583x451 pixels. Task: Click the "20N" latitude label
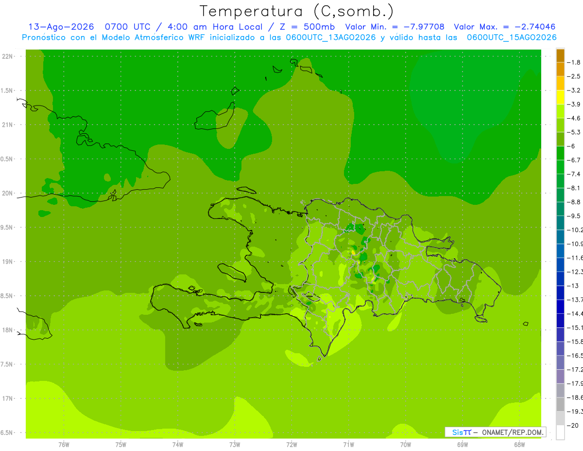(x=7, y=193)
